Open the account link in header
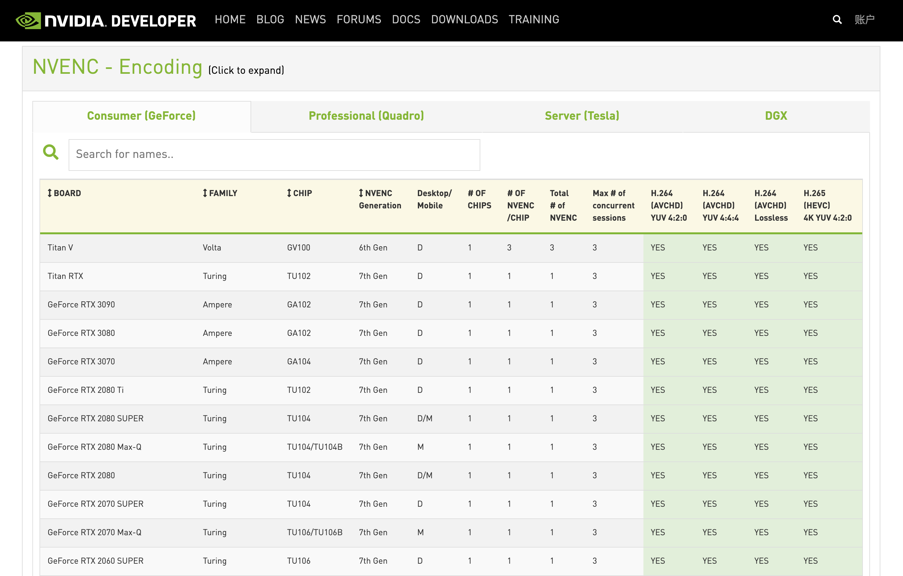 click(x=864, y=19)
